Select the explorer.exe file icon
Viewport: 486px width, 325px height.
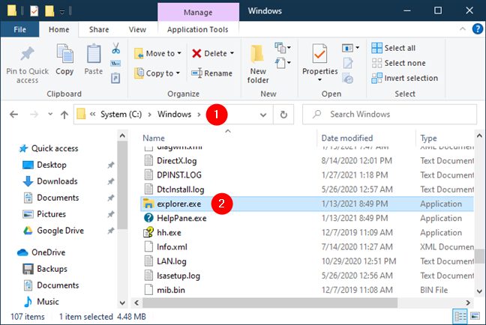[148, 204]
